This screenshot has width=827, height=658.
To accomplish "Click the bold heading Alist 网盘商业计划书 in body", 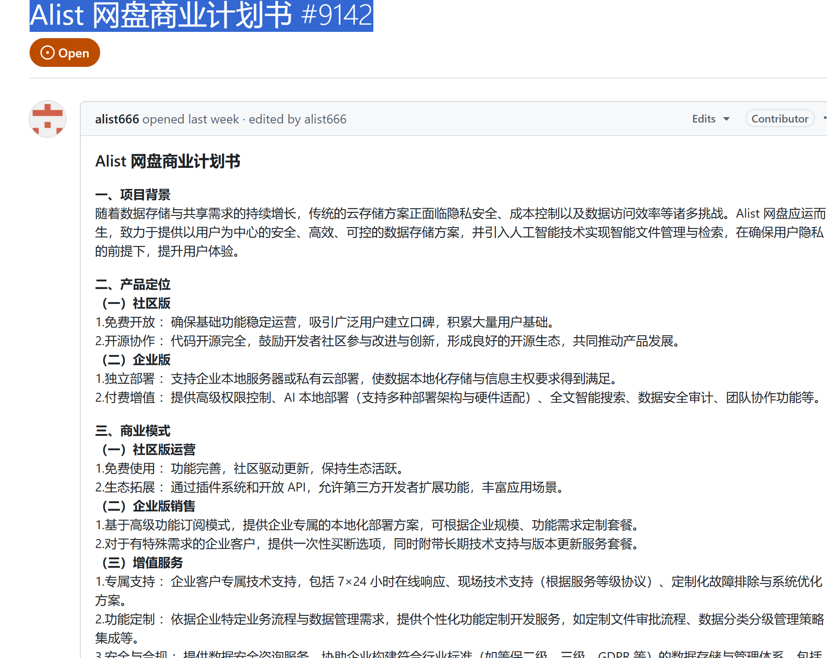I will pyautogui.click(x=168, y=161).
